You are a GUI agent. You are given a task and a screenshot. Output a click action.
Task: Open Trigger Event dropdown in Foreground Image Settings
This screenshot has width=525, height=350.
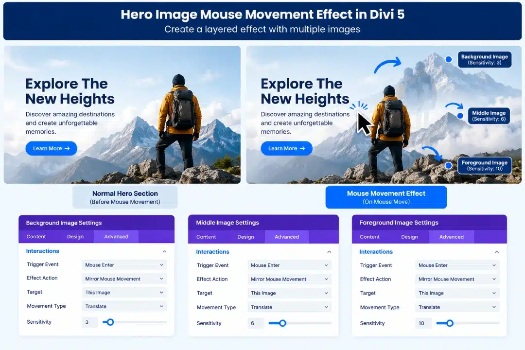point(457,265)
